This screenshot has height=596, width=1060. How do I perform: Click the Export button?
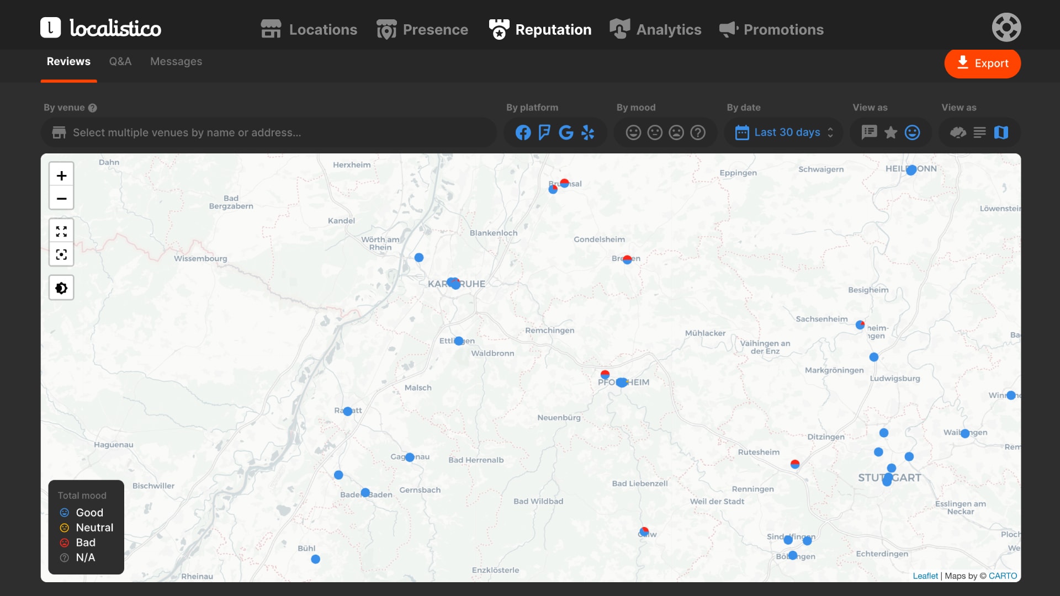click(x=982, y=63)
